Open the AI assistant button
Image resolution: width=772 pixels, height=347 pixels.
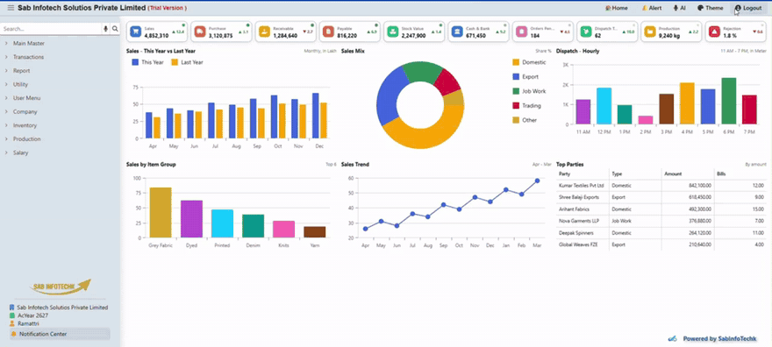pos(680,8)
